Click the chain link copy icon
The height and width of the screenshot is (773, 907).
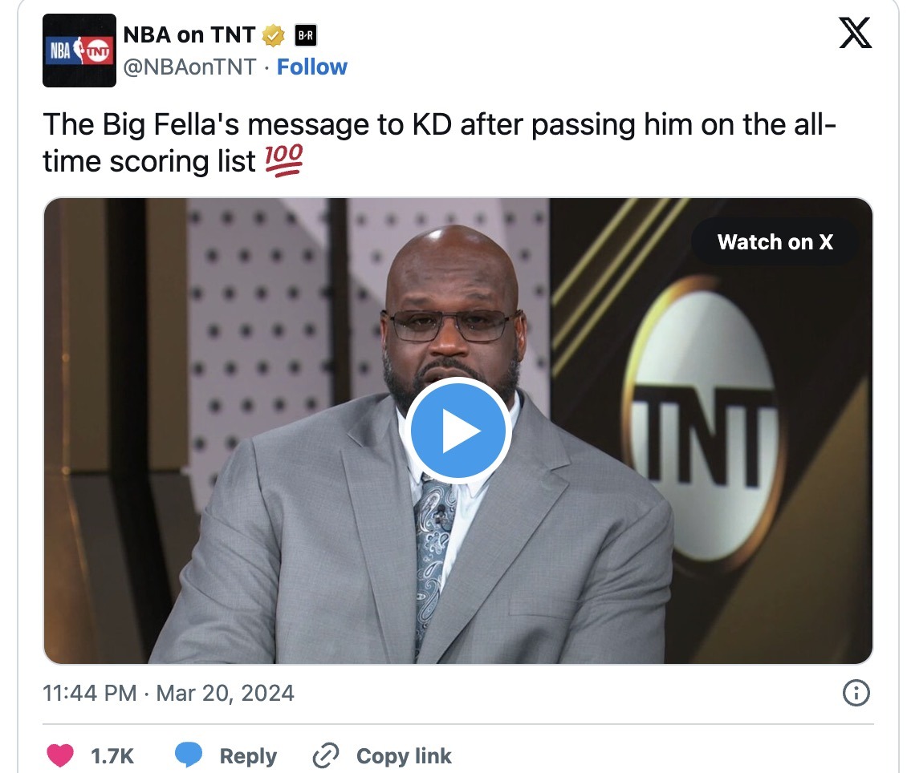pyautogui.click(x=326, y=755)
